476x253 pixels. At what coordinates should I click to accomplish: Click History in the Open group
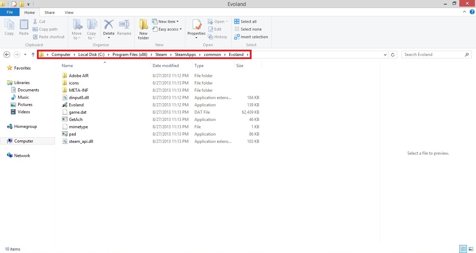coord(217,37)
